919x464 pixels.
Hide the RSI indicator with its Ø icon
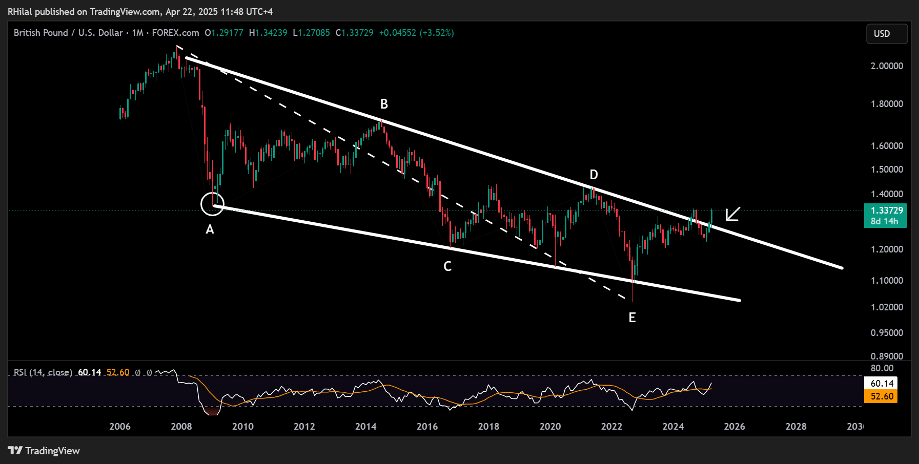(137, 372)
